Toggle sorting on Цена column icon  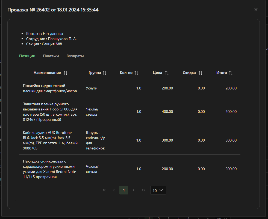(x=167, y=73)
